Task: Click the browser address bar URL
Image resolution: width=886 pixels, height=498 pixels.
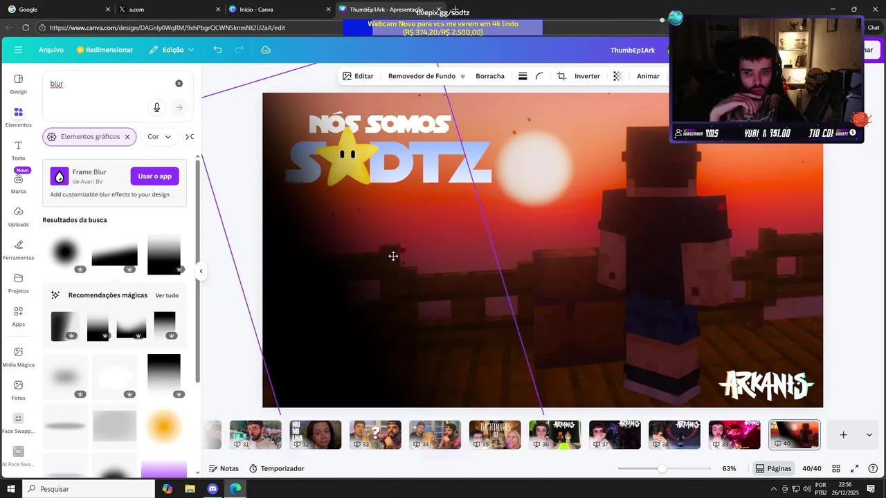Action: pos(168,28)
